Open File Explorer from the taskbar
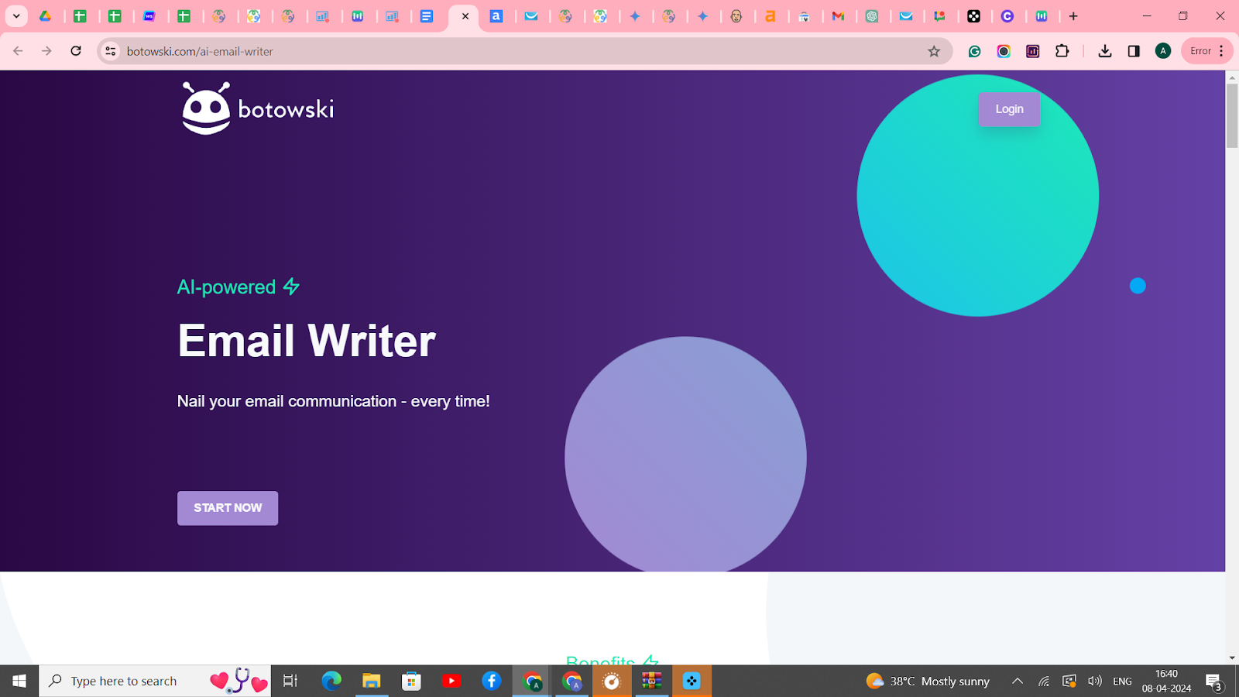The width and height of the screenshot is (1239, 697). coord(372,681)
